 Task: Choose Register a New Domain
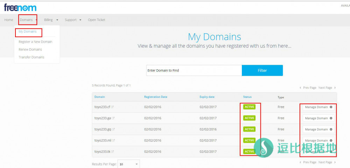35,42
